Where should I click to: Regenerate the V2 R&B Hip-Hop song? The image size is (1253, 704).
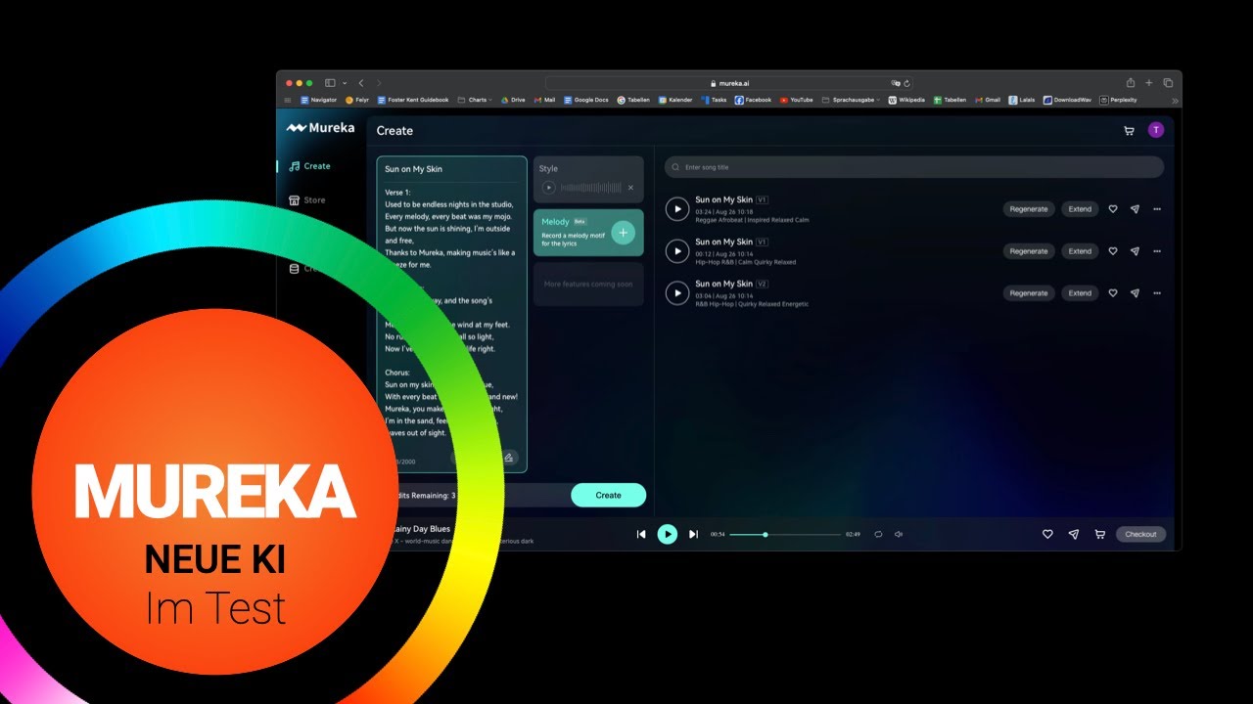click(1029, 293)
